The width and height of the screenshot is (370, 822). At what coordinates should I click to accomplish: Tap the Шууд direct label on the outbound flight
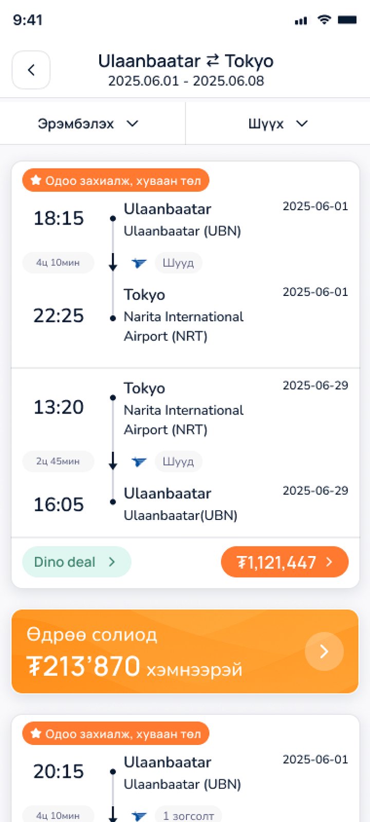point(178,263)
